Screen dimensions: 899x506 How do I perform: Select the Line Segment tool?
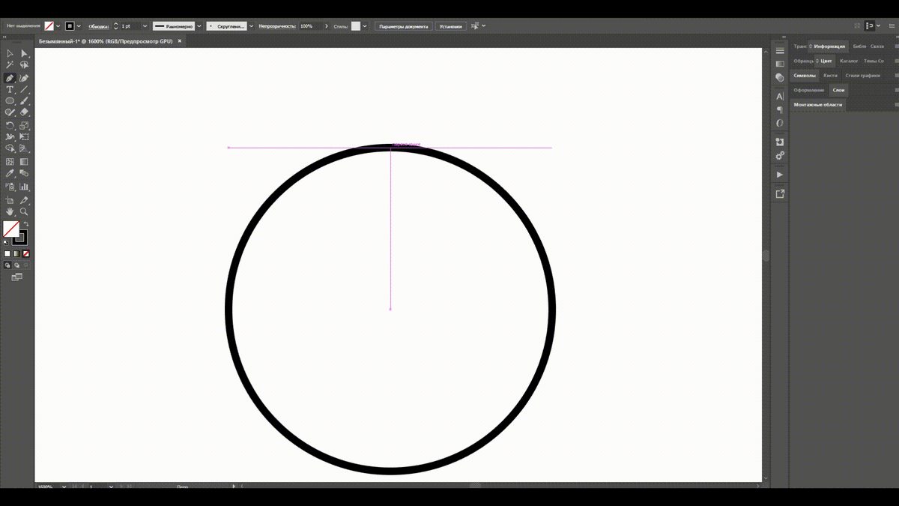pyautogui.click(x=24, y=90)
